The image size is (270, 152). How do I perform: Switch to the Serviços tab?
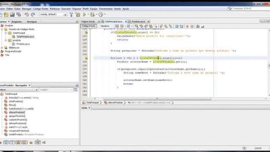click(32, 22)
